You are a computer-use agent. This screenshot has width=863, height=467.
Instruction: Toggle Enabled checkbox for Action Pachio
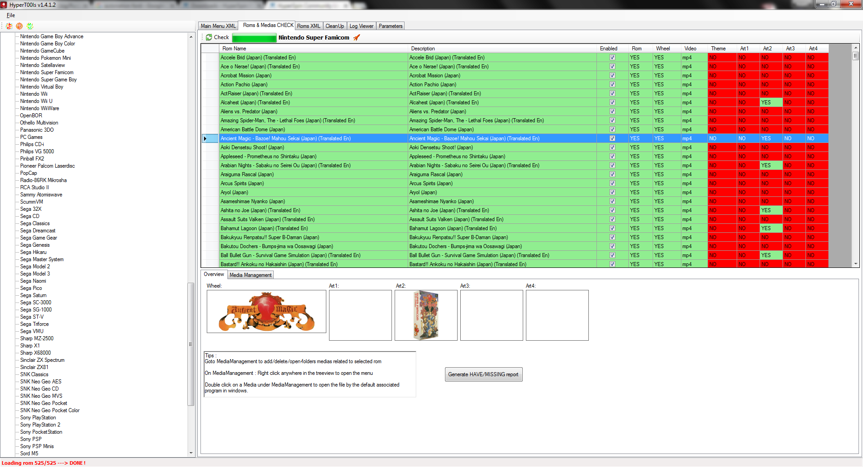(612, 85)
